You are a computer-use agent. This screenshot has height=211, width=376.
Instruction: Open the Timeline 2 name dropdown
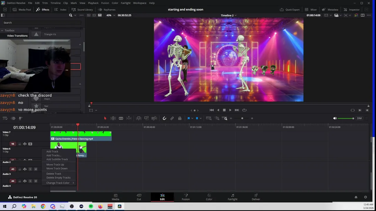point(229,15)
